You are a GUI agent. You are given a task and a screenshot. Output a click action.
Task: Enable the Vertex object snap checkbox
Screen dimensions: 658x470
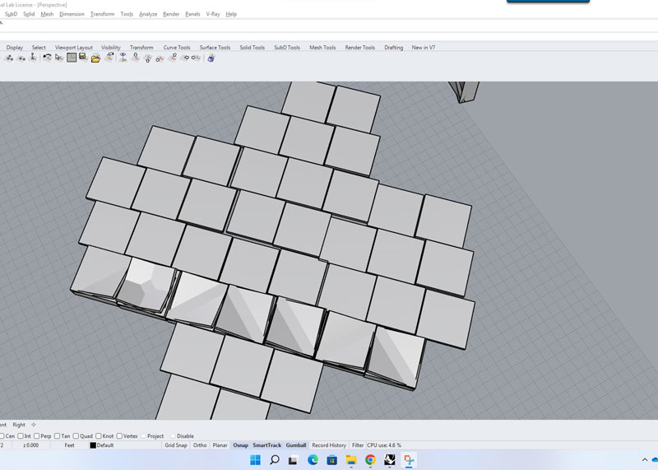(x=119, y=436)
